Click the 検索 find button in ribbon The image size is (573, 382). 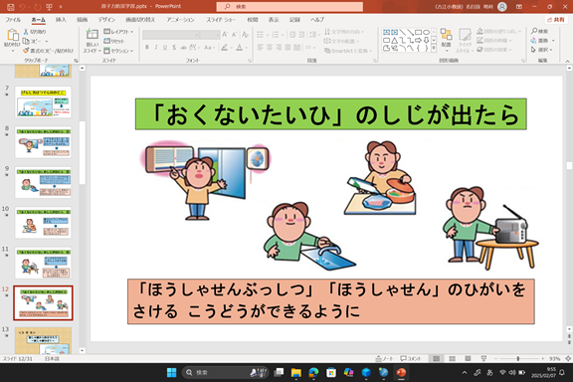coord(540,31)
